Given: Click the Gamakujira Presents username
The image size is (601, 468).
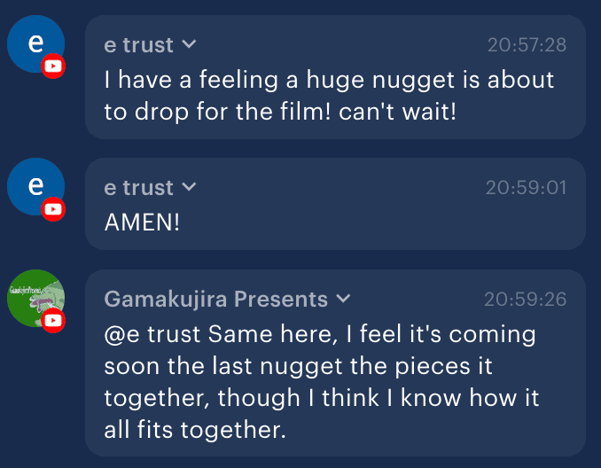Looking at the screenshot, I should [x=215, y=300].
